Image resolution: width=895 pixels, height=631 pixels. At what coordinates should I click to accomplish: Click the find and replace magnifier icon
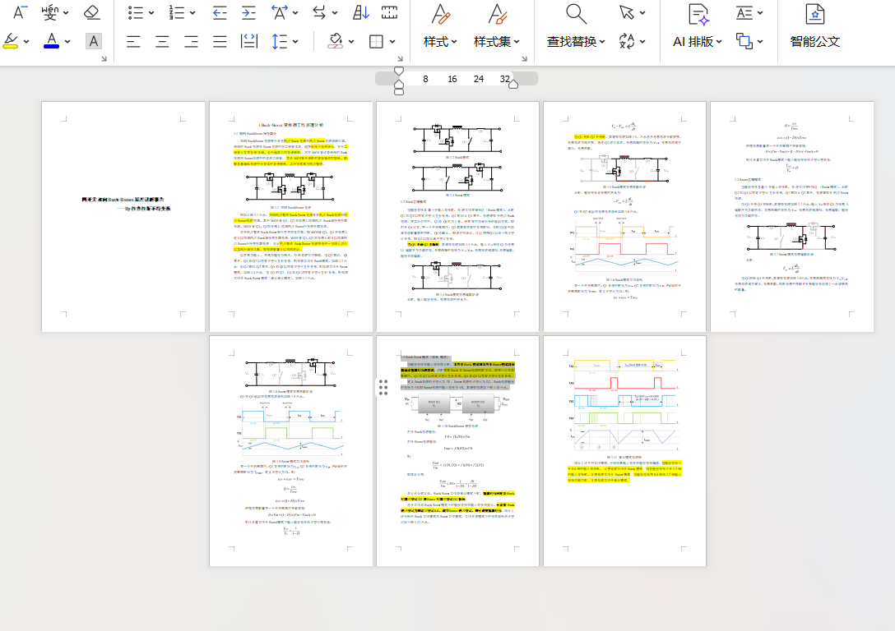577,13
